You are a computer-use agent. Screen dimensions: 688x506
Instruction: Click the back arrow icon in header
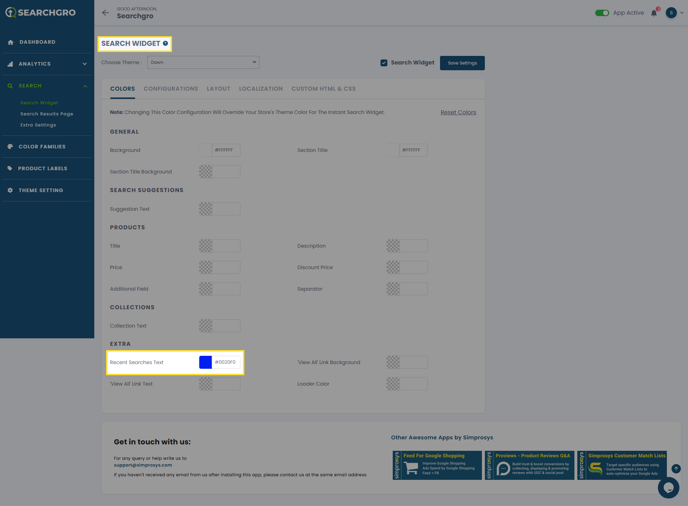105,13
